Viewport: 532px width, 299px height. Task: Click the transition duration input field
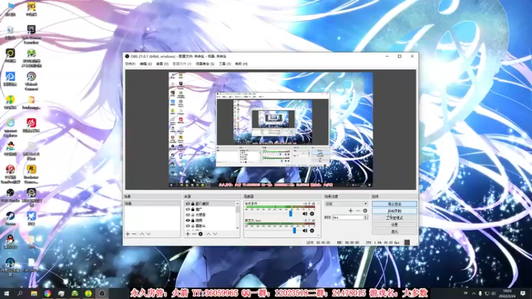point(348,217)
